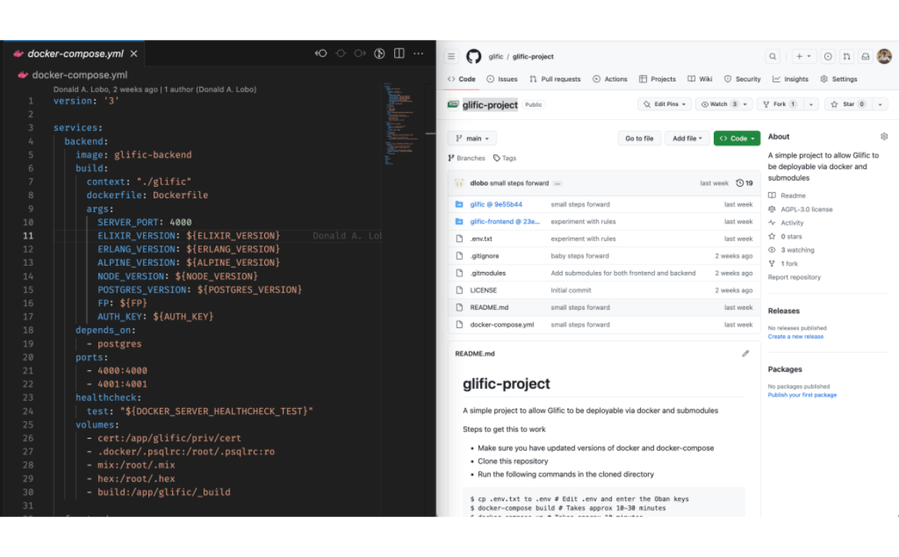Click the split editor icon in VS Code
The image size is (899, 557).
pyautogui.click(x=399, y=53)
